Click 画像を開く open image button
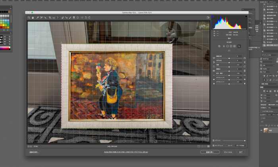The height and width of the screenshot is (167, 278). (x=210, y=152)
